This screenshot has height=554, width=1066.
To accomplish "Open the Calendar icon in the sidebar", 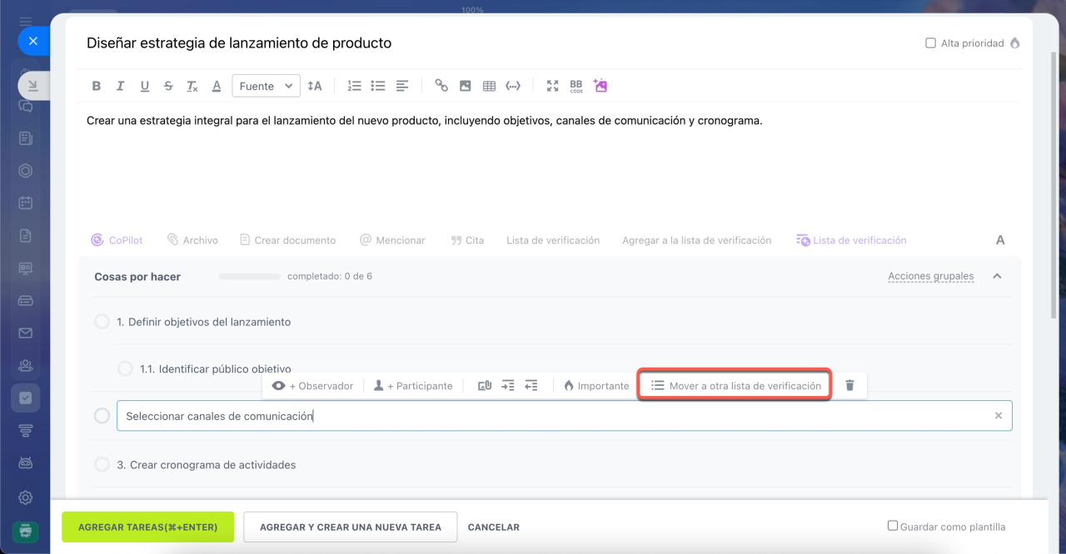I will pos(26,202).
